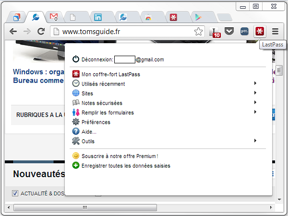Expand the Sites submenu arrow
Screen dimensions: 288x216
[255, 93]
